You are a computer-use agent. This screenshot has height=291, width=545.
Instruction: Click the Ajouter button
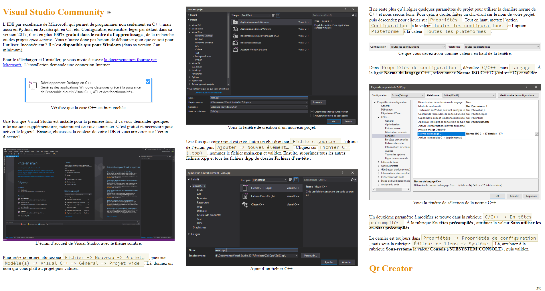(329, 262)
